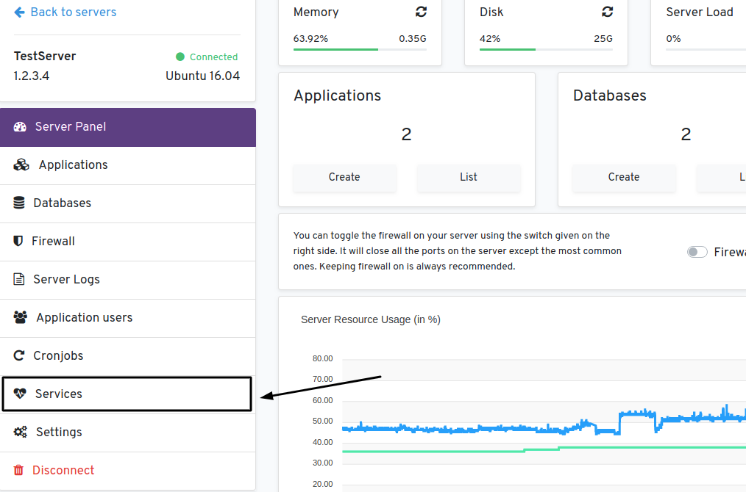
Task: Refresh the Memory usage card
Action: [421, 12]
